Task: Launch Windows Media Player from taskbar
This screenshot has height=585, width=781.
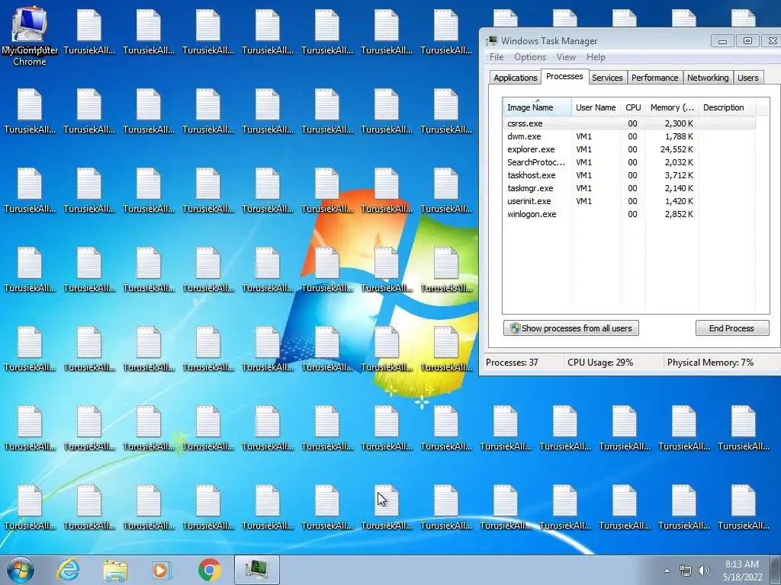Action: tap(161, 570)
